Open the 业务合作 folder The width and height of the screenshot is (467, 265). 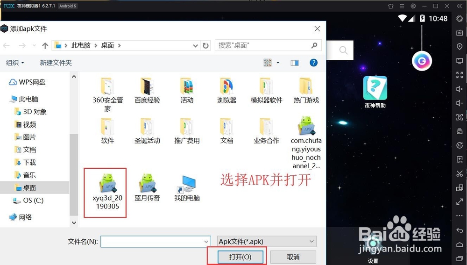coord(266,131)
